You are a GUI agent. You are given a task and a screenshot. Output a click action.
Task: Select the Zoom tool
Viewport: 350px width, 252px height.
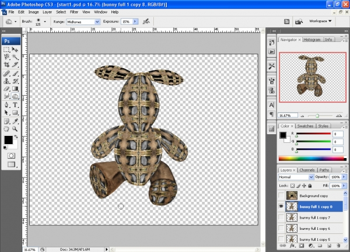point(15,129)
